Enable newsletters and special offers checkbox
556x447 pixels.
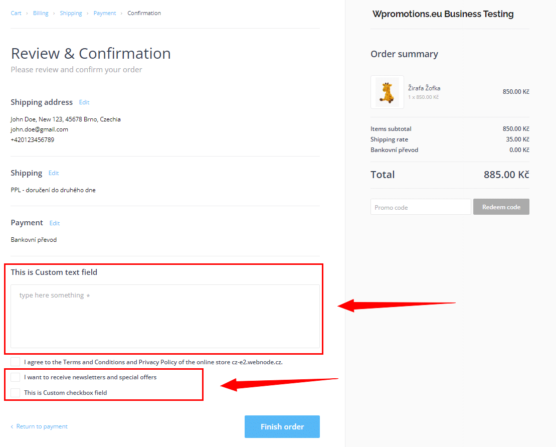pyautogui.click(x=16, y=377)
